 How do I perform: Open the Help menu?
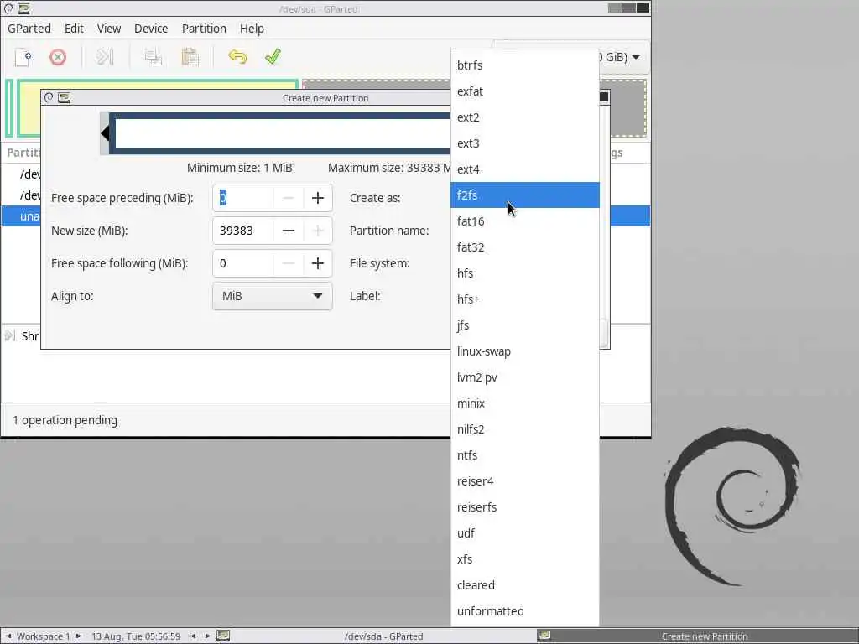pyautogui.click(x=252, y=29)
